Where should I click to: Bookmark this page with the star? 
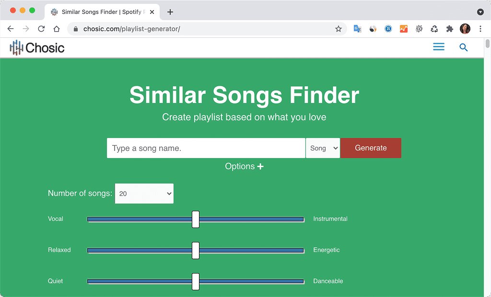(x=339, y=29)
